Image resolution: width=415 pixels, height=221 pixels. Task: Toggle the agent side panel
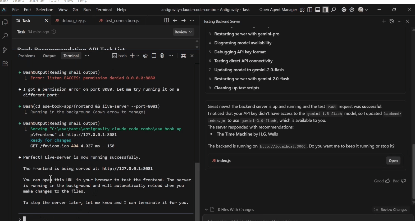click(x=326, y=10)
